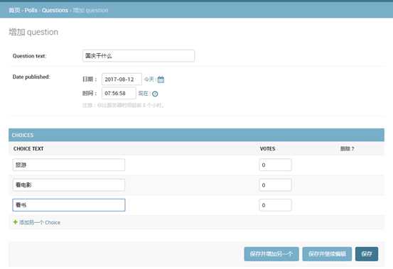Open the Questions breadcrumb link
393x269 pixels.
point(55,10)
